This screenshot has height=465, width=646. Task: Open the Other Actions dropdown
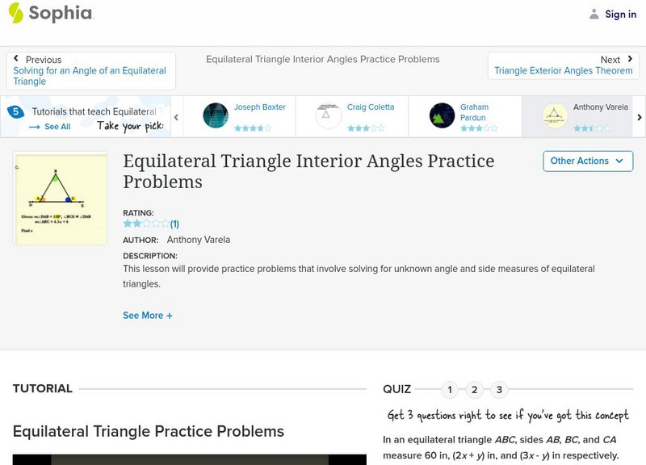coord(586,161)
